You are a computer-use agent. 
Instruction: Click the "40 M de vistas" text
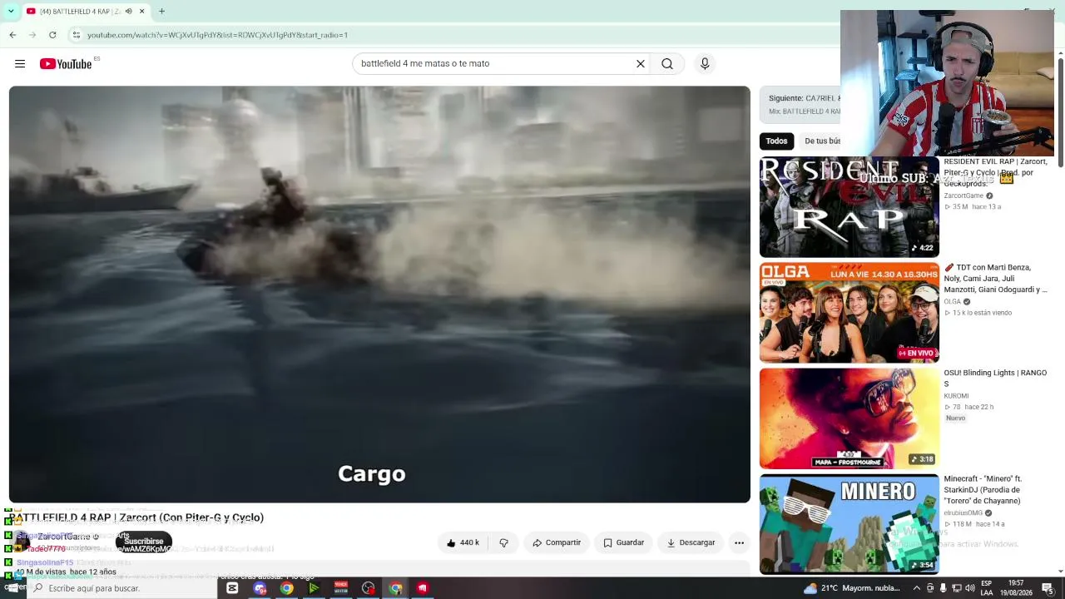40,572
